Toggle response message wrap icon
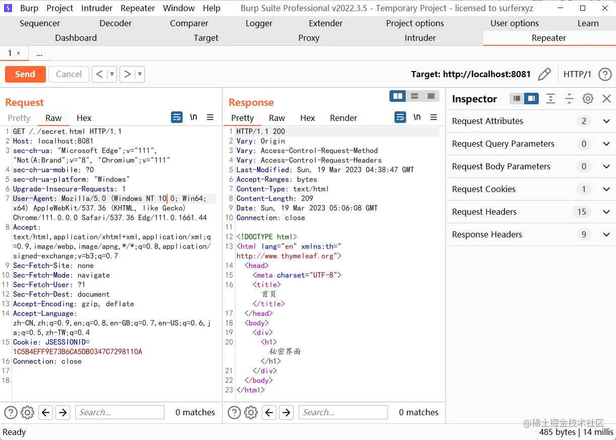Screen dimensions: 616x440 (400, 117)
